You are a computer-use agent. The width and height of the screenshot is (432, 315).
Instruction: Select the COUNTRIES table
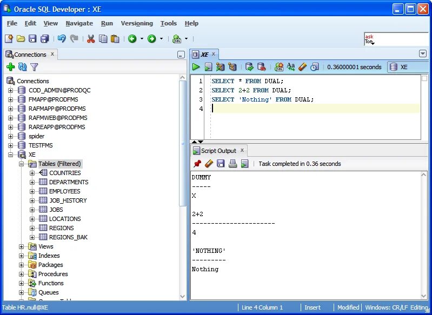(65, 173)
